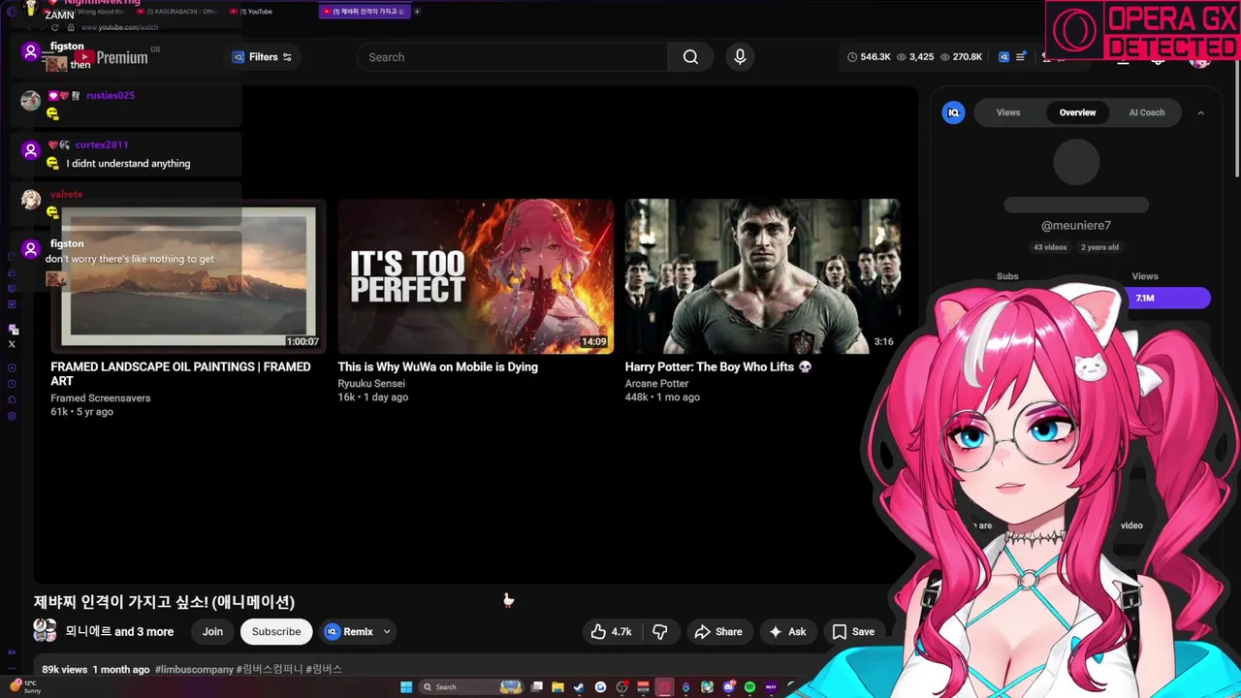Open the Windows Start menu
The image size is (1241, 698).
[x=406, y=687]
